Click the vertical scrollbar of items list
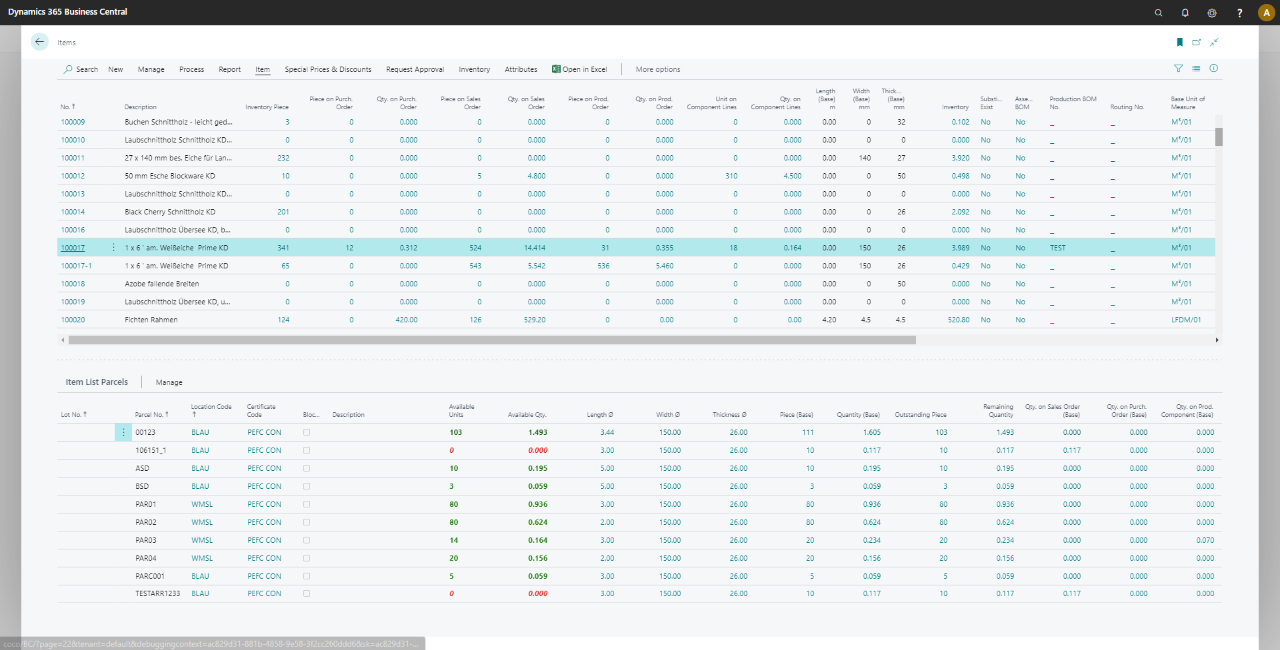The height and width of the screenshot is (650, 1280). pos(1219,137)
